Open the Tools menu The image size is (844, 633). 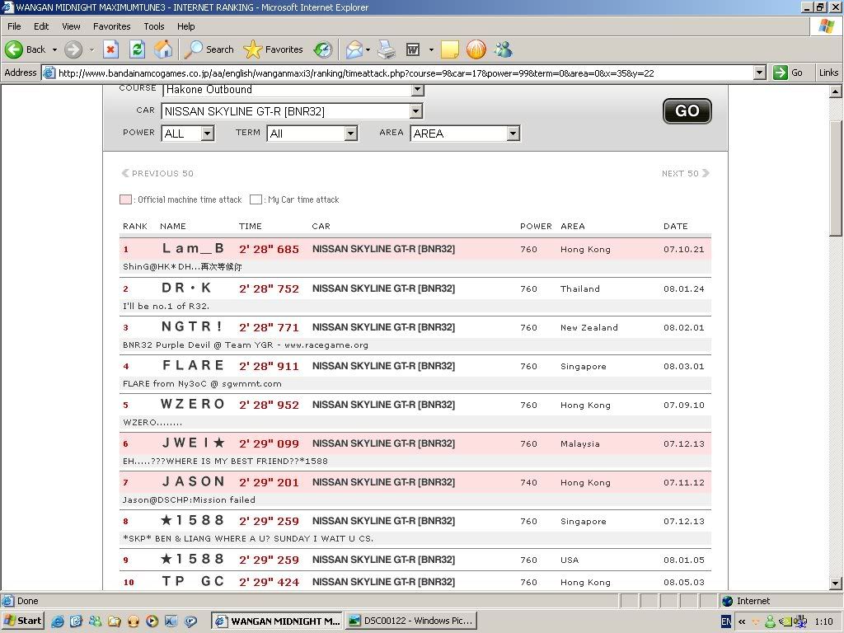point(153,26)
